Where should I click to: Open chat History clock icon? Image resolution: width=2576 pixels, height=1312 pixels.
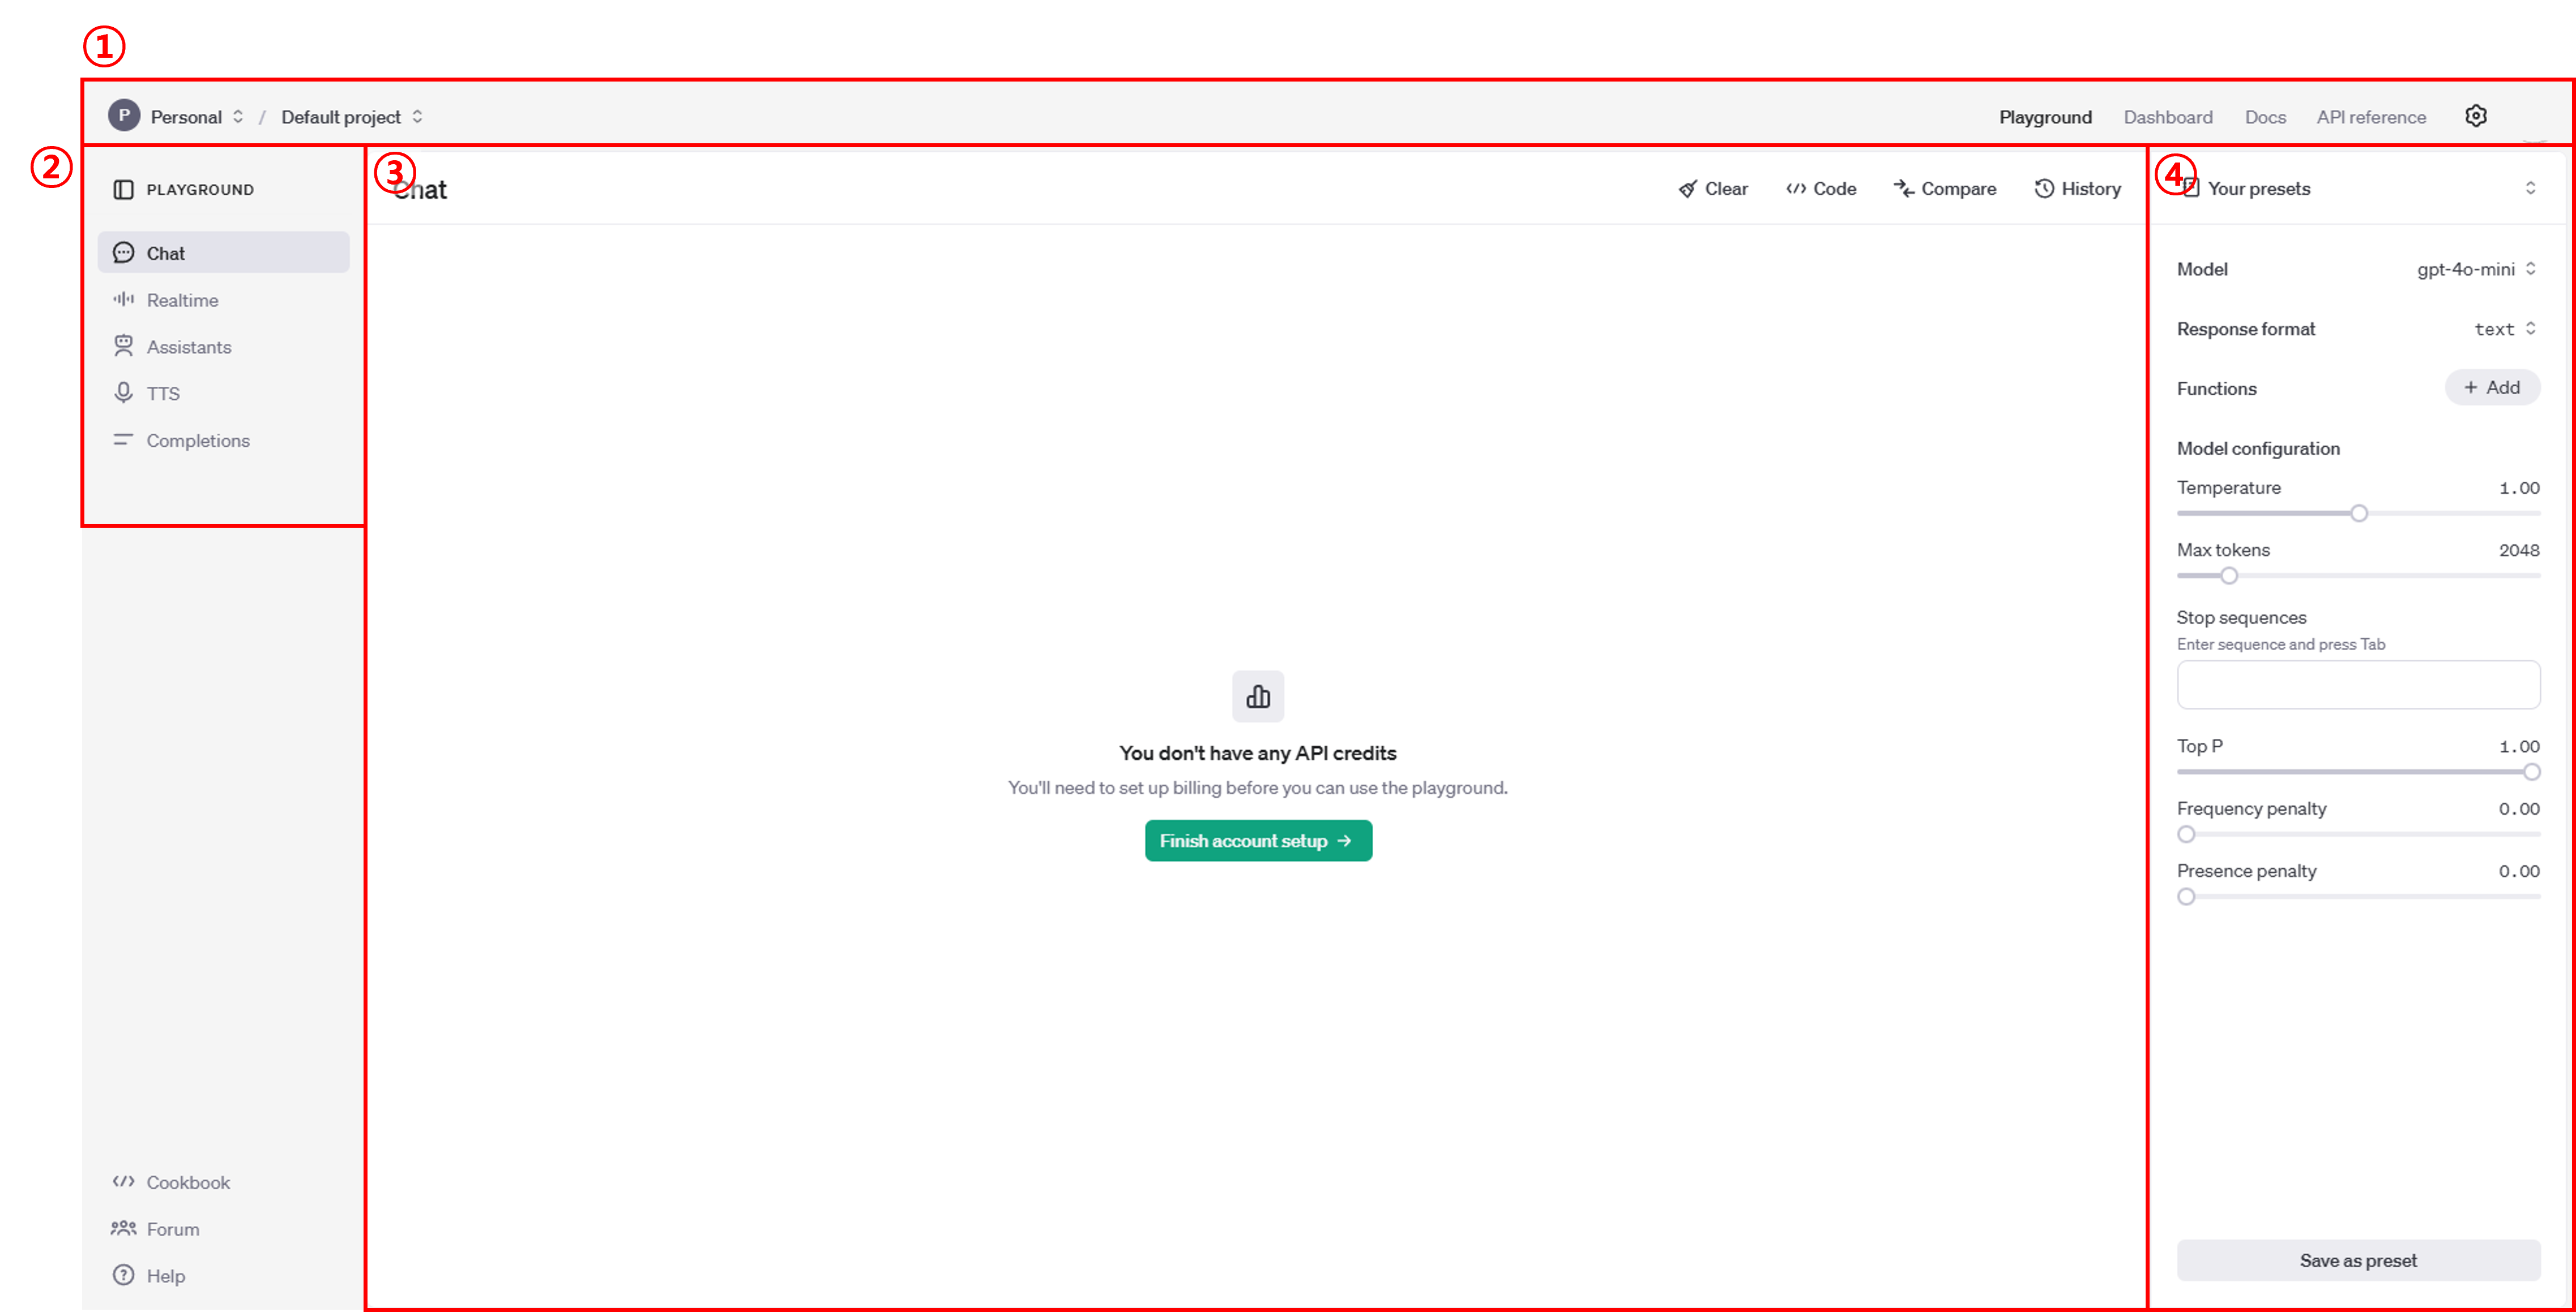point(2044,189)
